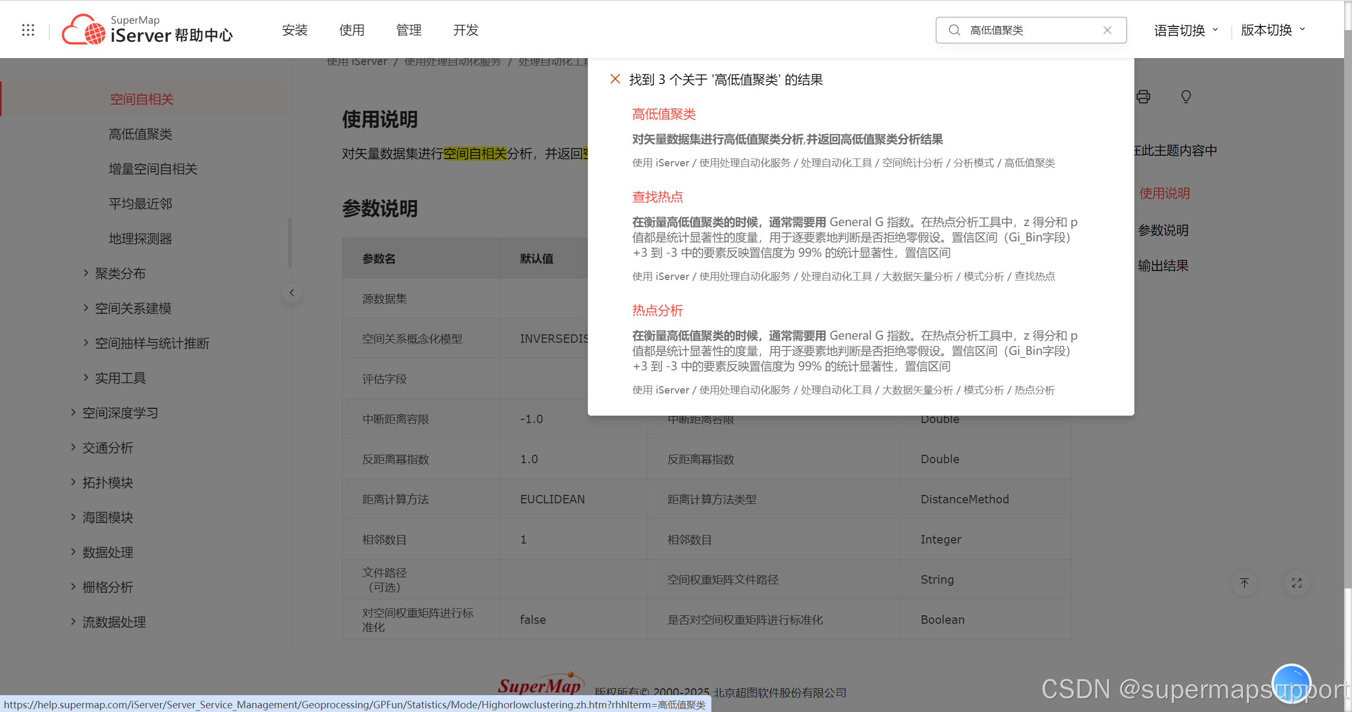
Task: Click the 评估字段 parameter cell
Action: click(x=421, y=379)
